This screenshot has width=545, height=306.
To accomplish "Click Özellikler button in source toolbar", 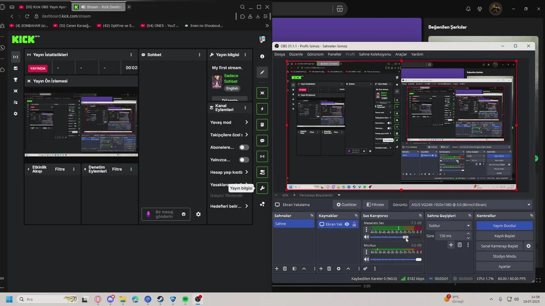I will (347, 204).
